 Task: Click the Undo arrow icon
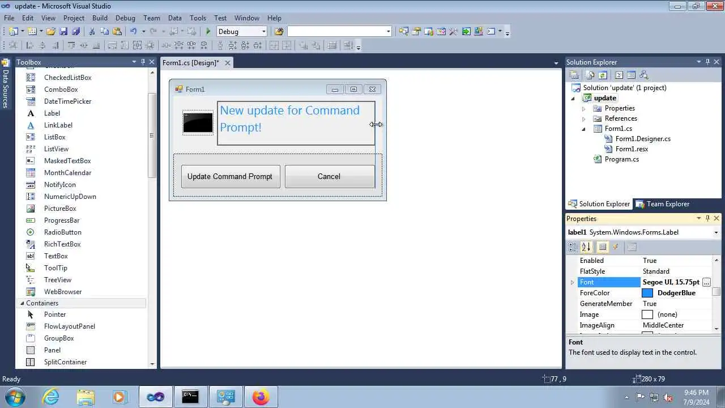click(134, 32)
